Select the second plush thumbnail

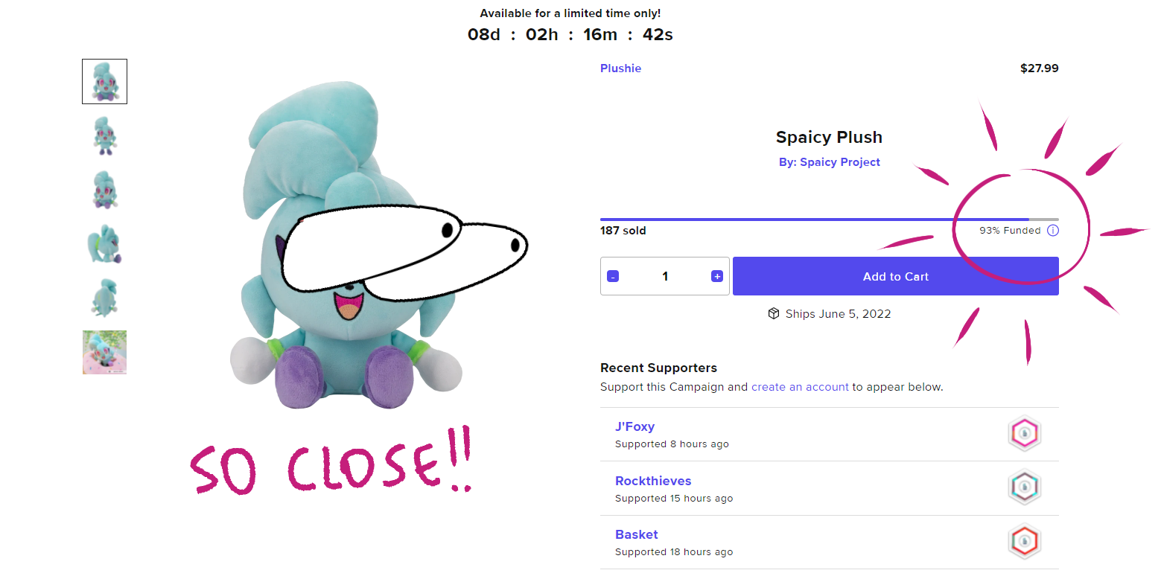point(104,135)
